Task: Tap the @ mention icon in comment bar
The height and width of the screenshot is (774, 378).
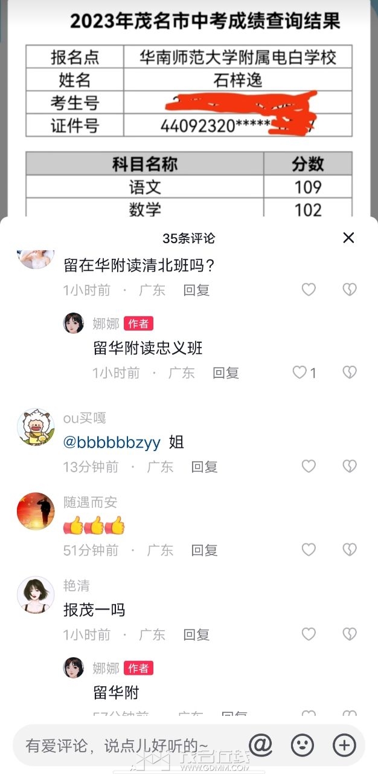Action: pyautogui.click(x=260, y=745)
